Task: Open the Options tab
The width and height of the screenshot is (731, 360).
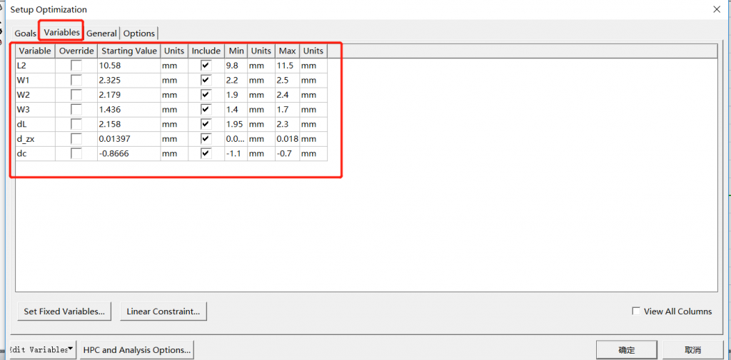Action: pos(138,34)
